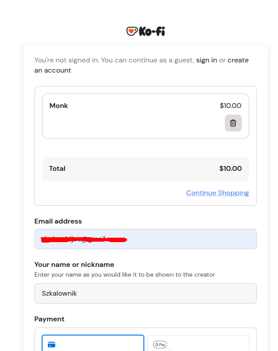Click the bold $10.00 total amount
278x351 pixels.
click(x=230, y=169)
